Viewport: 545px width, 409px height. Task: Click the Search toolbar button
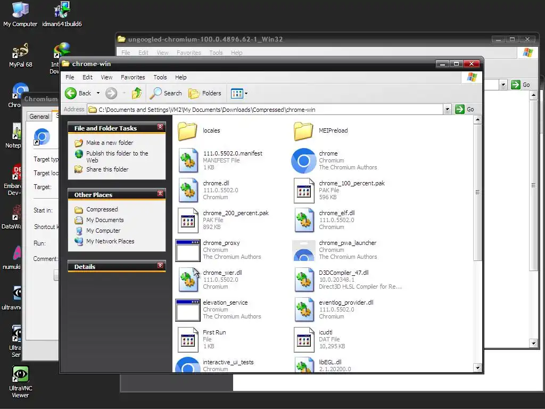click(166, 93)
